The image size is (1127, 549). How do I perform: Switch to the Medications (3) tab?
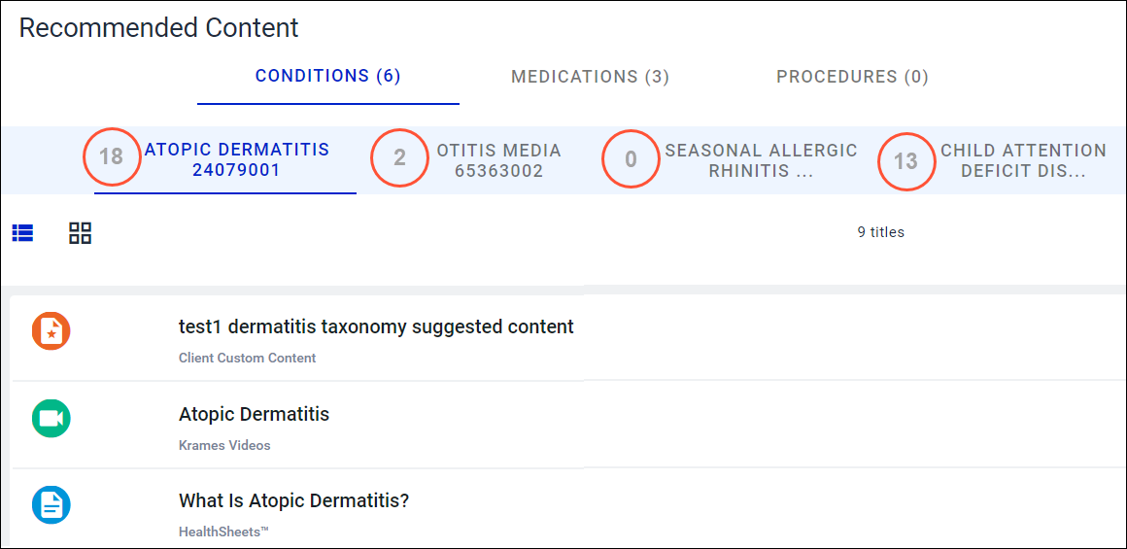point(590,77)
